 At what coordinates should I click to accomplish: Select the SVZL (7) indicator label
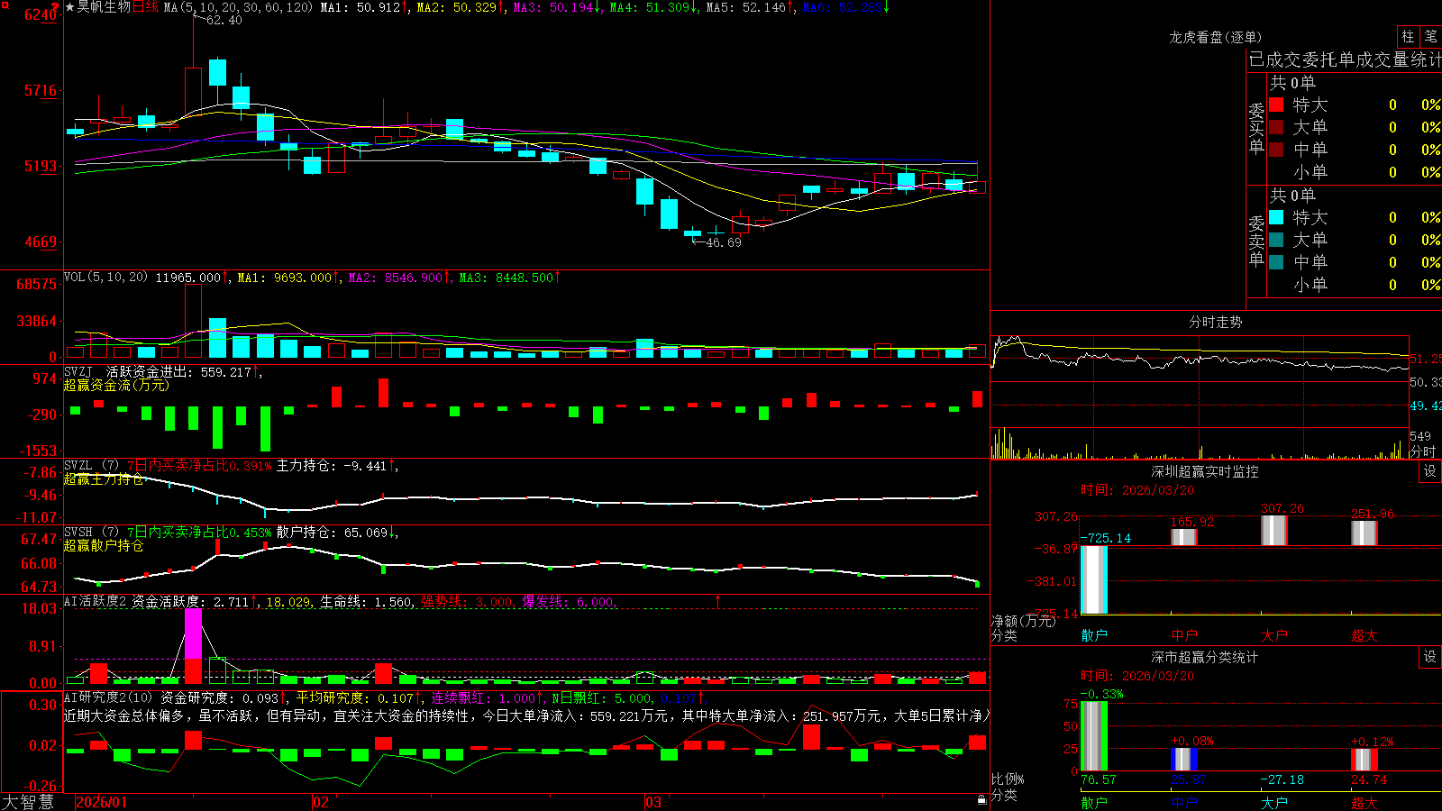pyautogui.click(x=91, y=466)
